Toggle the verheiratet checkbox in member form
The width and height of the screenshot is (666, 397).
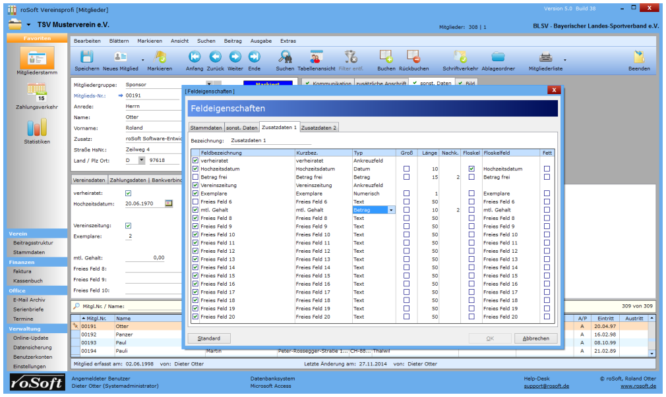129,193
